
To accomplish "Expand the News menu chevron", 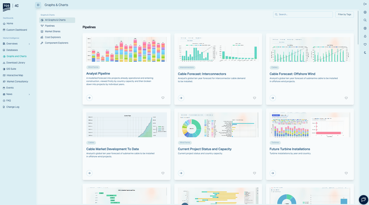I will 29,94.
